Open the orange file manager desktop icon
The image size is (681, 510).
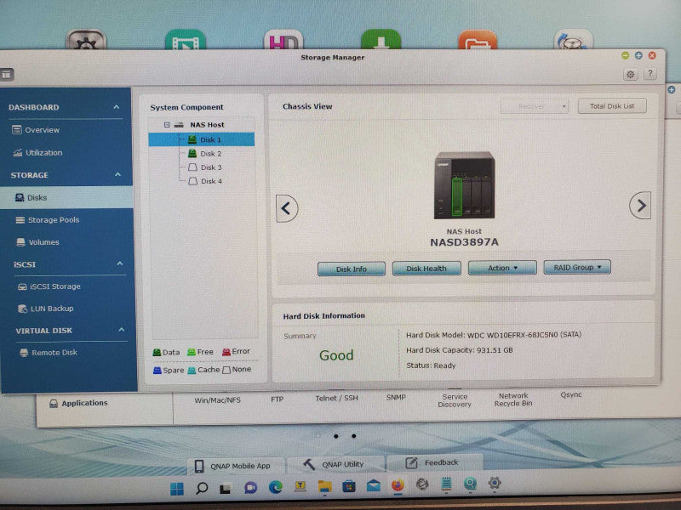478,39
